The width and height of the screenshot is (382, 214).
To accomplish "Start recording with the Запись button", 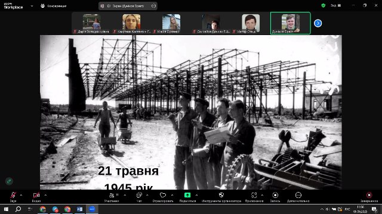I will tap(275, 197).
